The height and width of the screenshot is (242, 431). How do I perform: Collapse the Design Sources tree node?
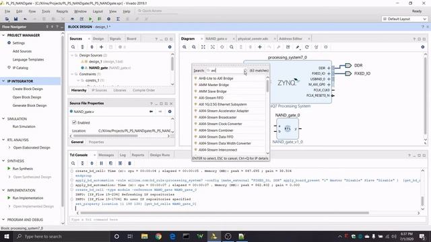(x=72, y=55)
